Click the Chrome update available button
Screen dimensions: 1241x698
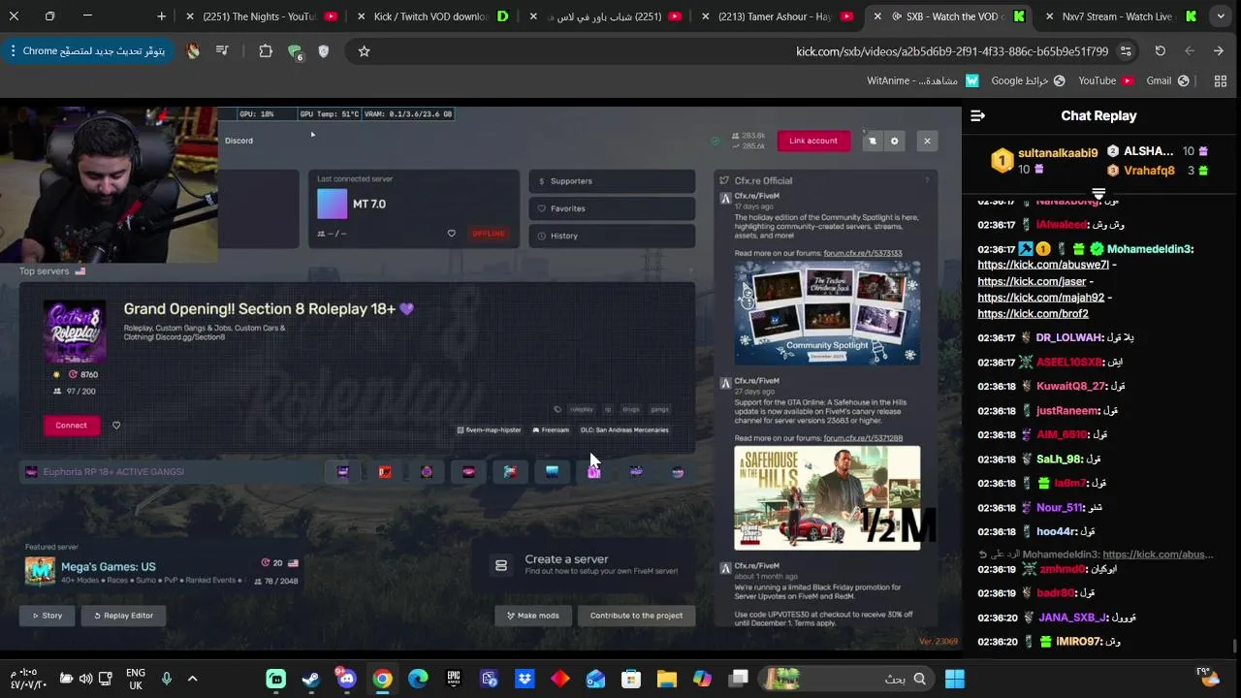(87, 51)
